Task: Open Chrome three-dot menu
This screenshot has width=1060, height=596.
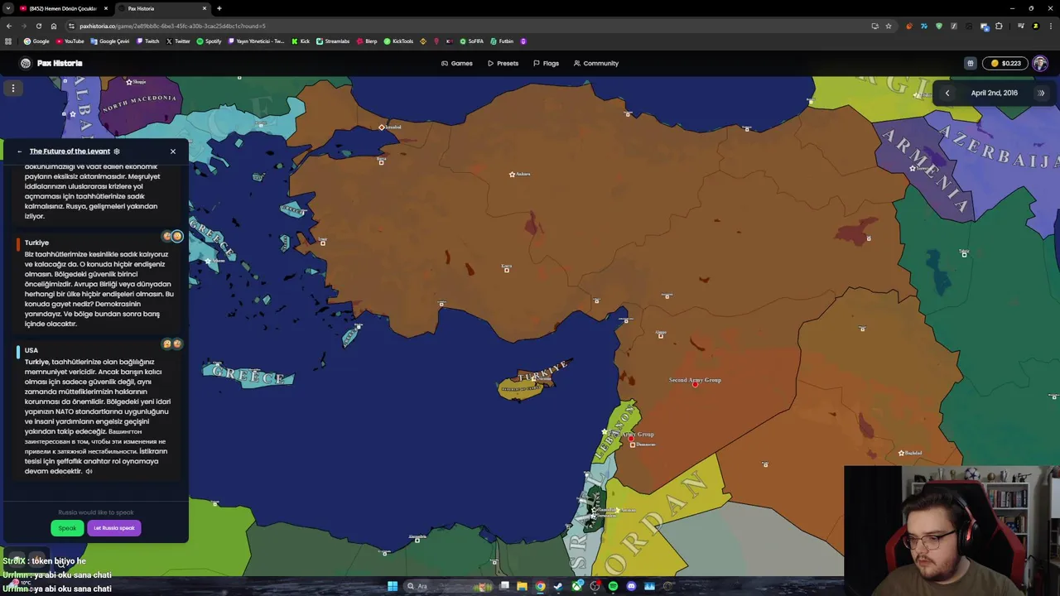Action: pos(1050,26)
